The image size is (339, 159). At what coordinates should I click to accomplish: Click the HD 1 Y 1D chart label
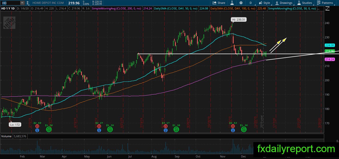(8, 8)
